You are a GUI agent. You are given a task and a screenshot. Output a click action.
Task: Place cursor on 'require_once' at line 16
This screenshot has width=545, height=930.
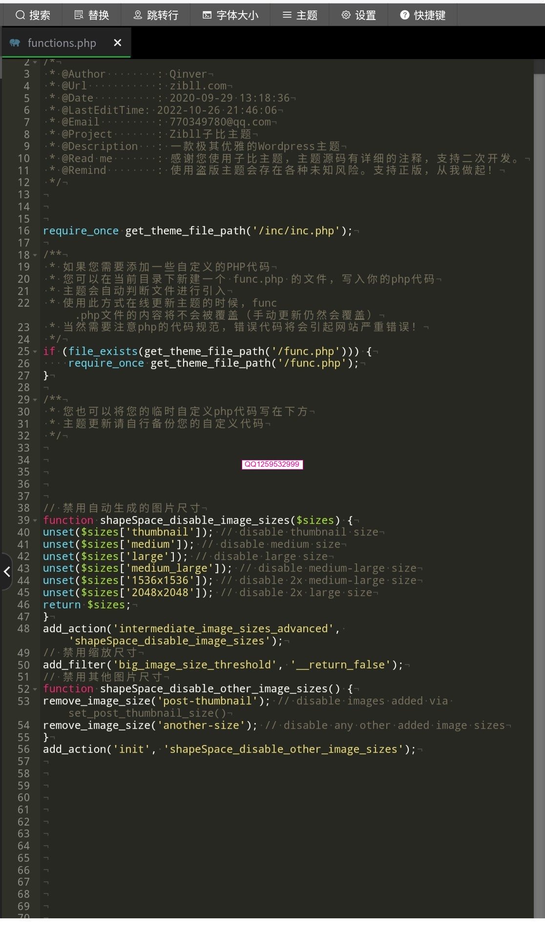(81, 231)
